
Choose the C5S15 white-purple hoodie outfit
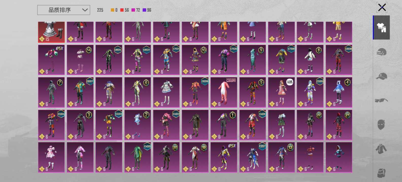pyautogui.click(x=310, y=92)
